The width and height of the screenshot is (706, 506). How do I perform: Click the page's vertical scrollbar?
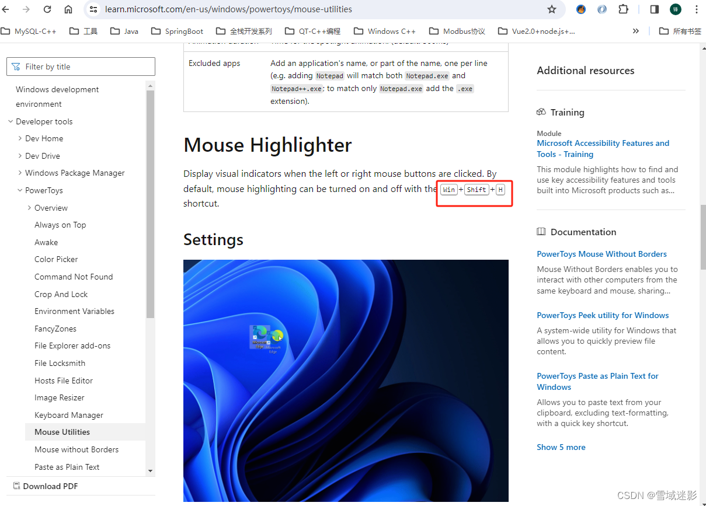702,204
